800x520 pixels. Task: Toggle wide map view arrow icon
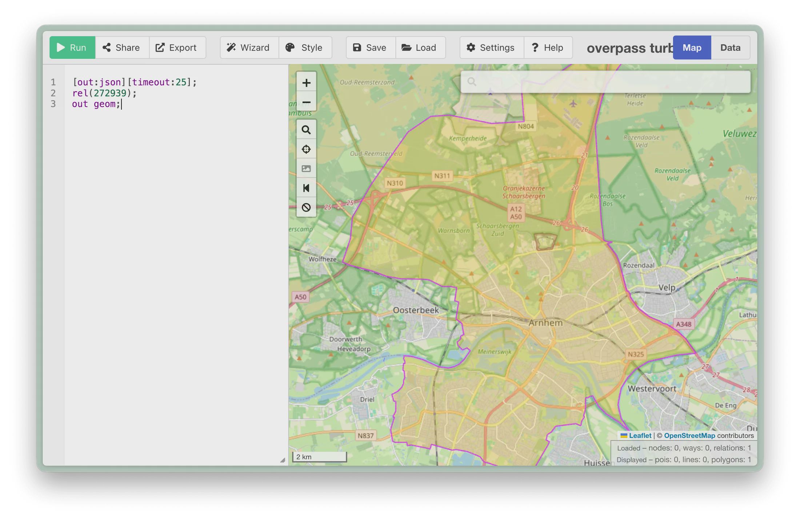306,188
